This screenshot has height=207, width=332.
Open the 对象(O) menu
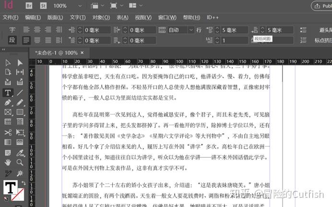pyautogui.click(x=101, y=17)
